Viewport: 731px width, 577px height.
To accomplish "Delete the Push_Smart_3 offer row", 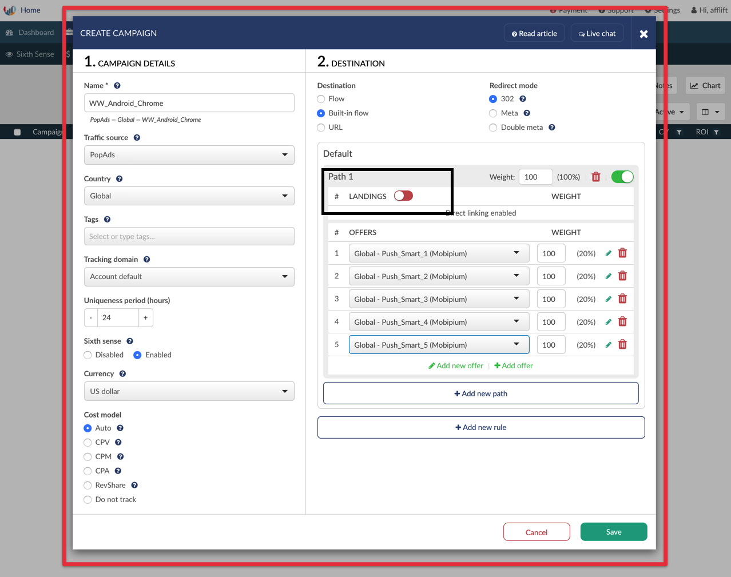I will [x=623, y=299].
